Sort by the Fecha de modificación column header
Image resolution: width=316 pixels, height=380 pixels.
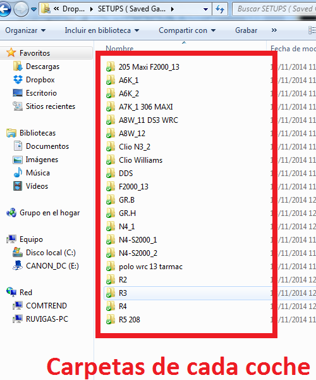tap(293, 49)
